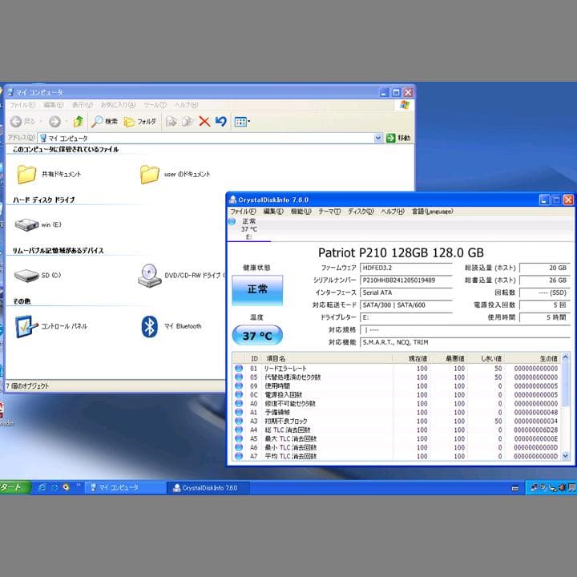
Task: Select the E: disk status tab with blue circle
Action: coord(248,229)
